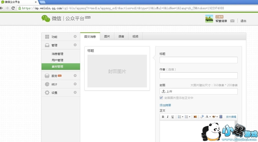The height and width of the screenshot is (142, 258).
Task: Apply bold formatting in the editor toolbar
Action: (163, 117)
